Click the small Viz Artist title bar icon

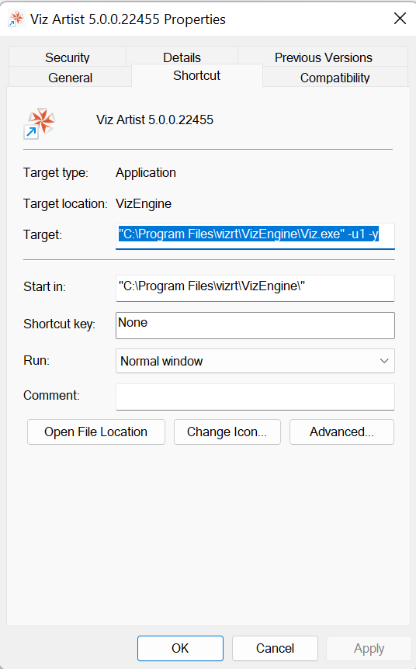click(16, 19)
